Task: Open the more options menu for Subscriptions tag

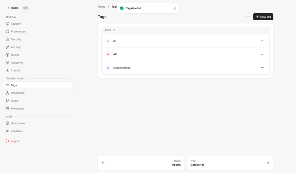Action: click(263, 68)
